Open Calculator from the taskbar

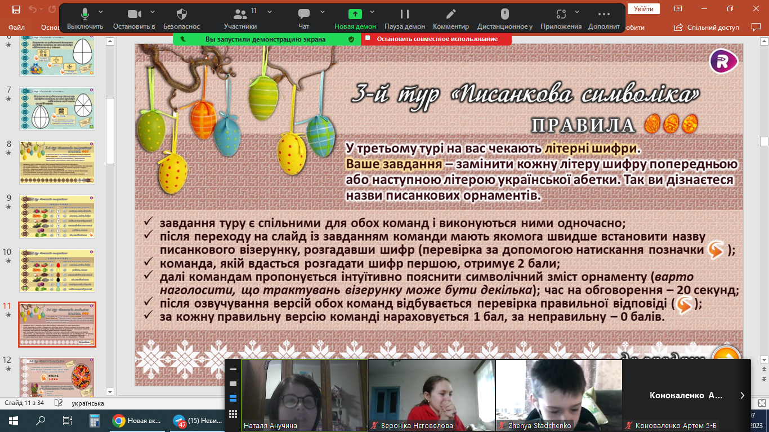[94, 420]
